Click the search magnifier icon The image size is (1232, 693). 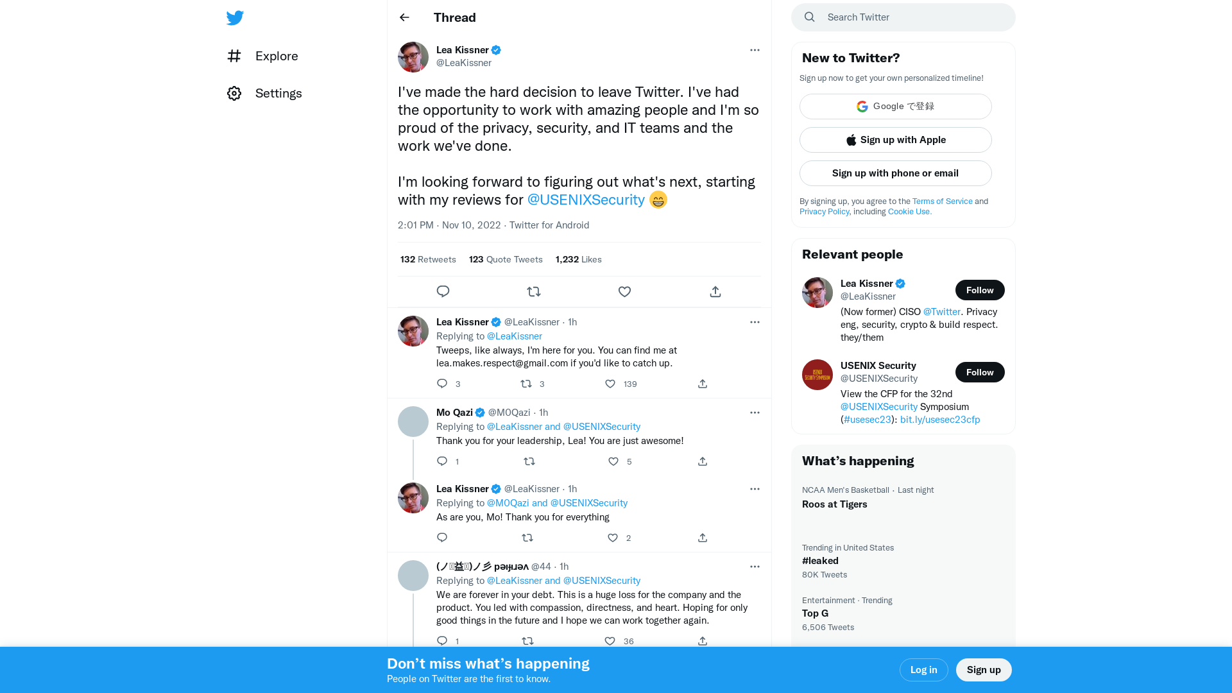[809, 17]
